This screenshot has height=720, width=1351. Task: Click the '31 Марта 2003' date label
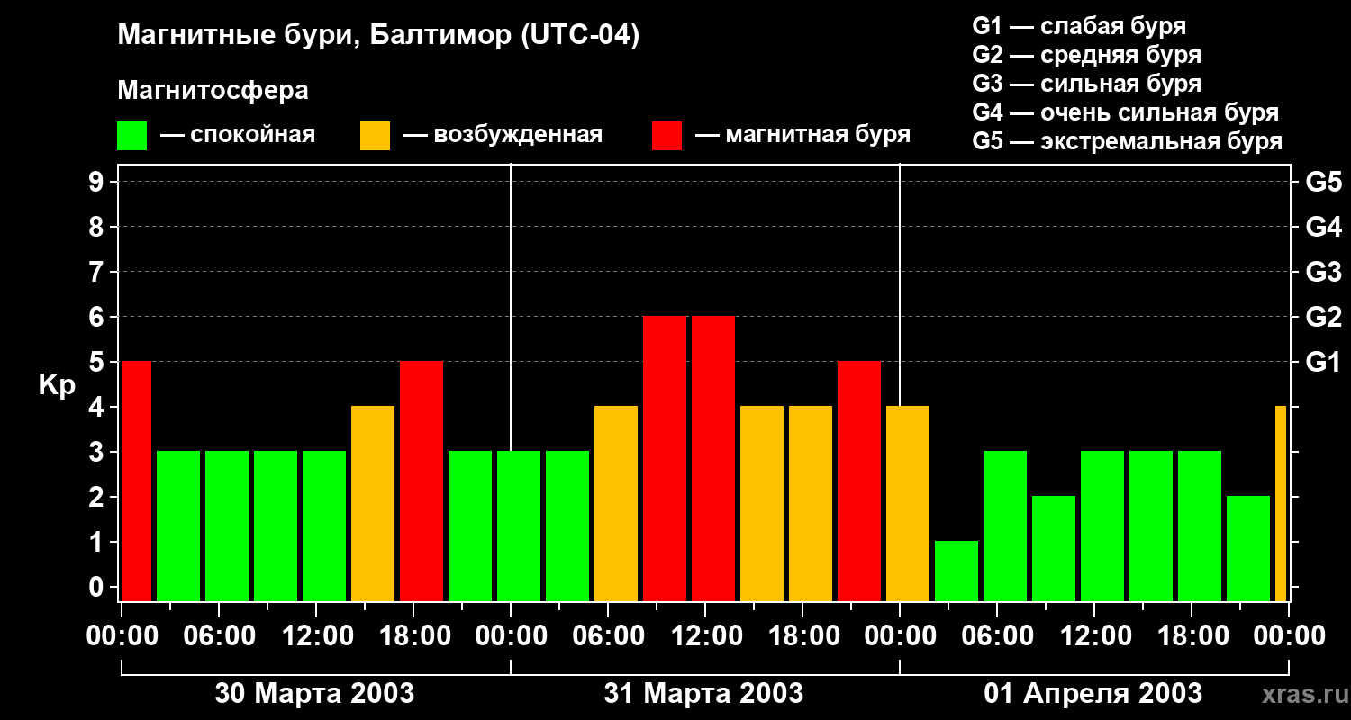pos(703,693)
